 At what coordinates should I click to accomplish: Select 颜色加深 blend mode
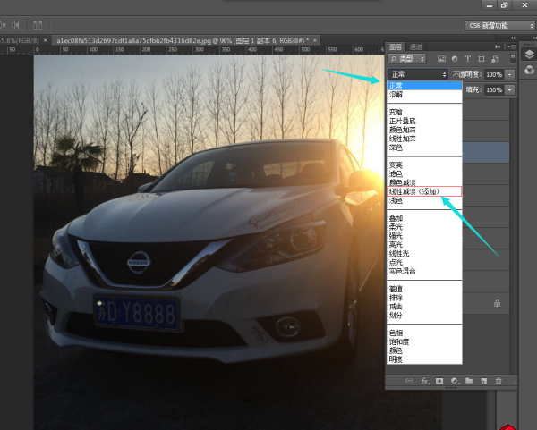(x=424, y=130)
